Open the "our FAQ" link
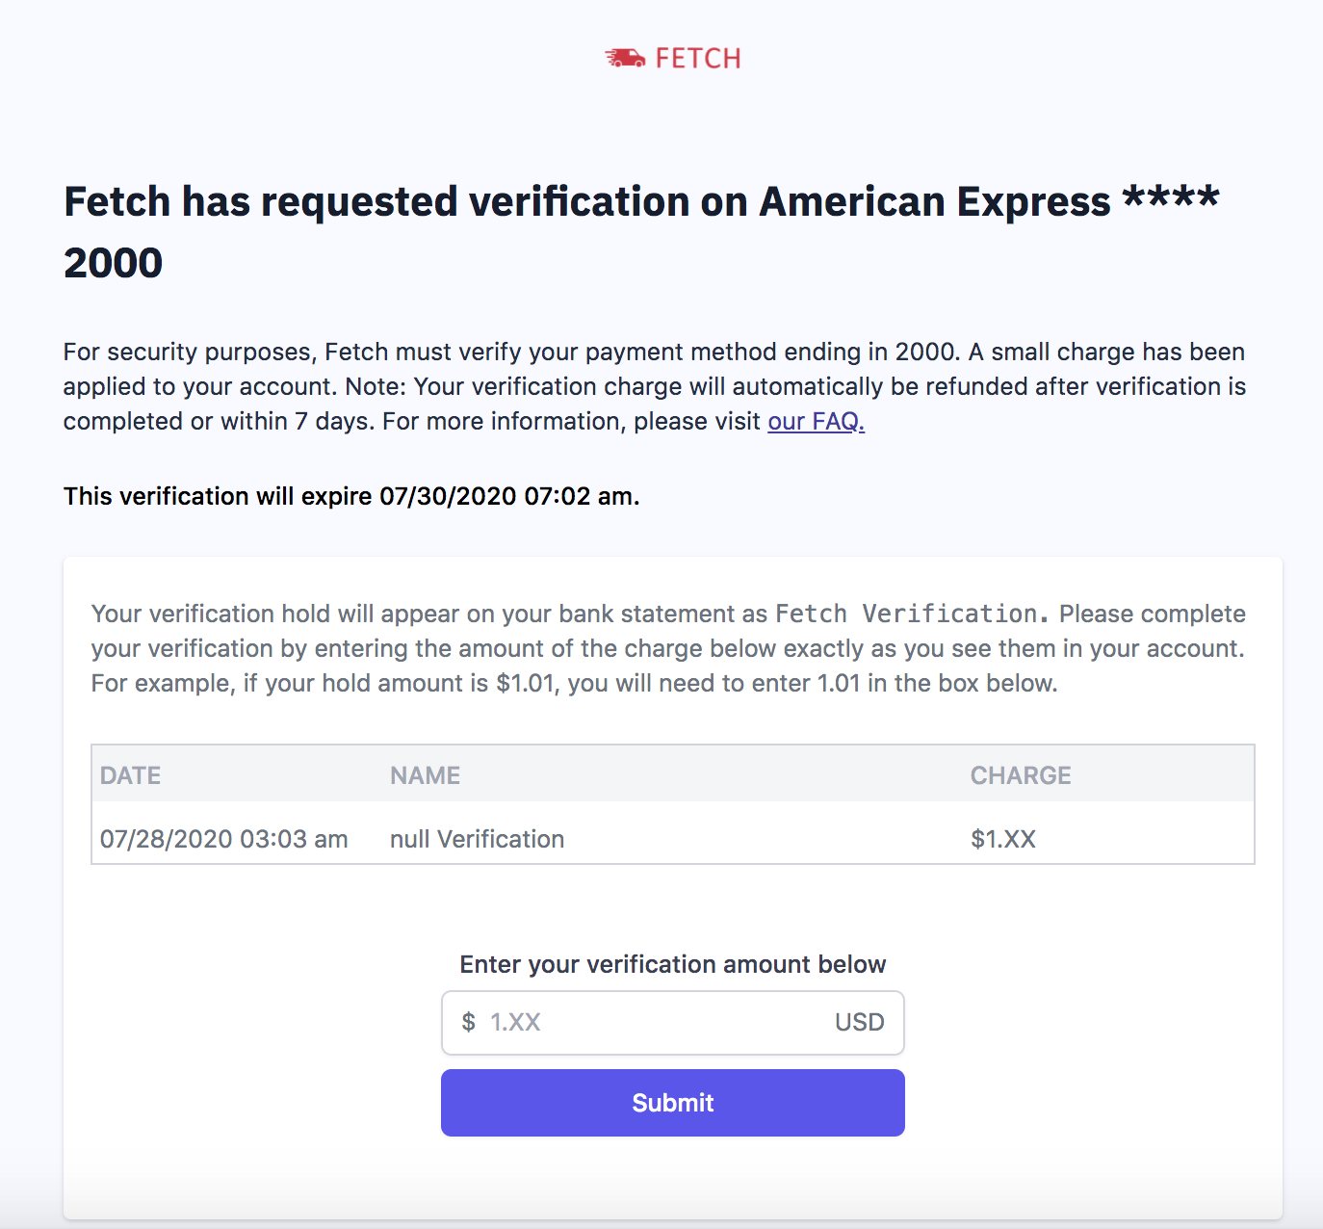Screen dimensions: 1323x1229 816,421
